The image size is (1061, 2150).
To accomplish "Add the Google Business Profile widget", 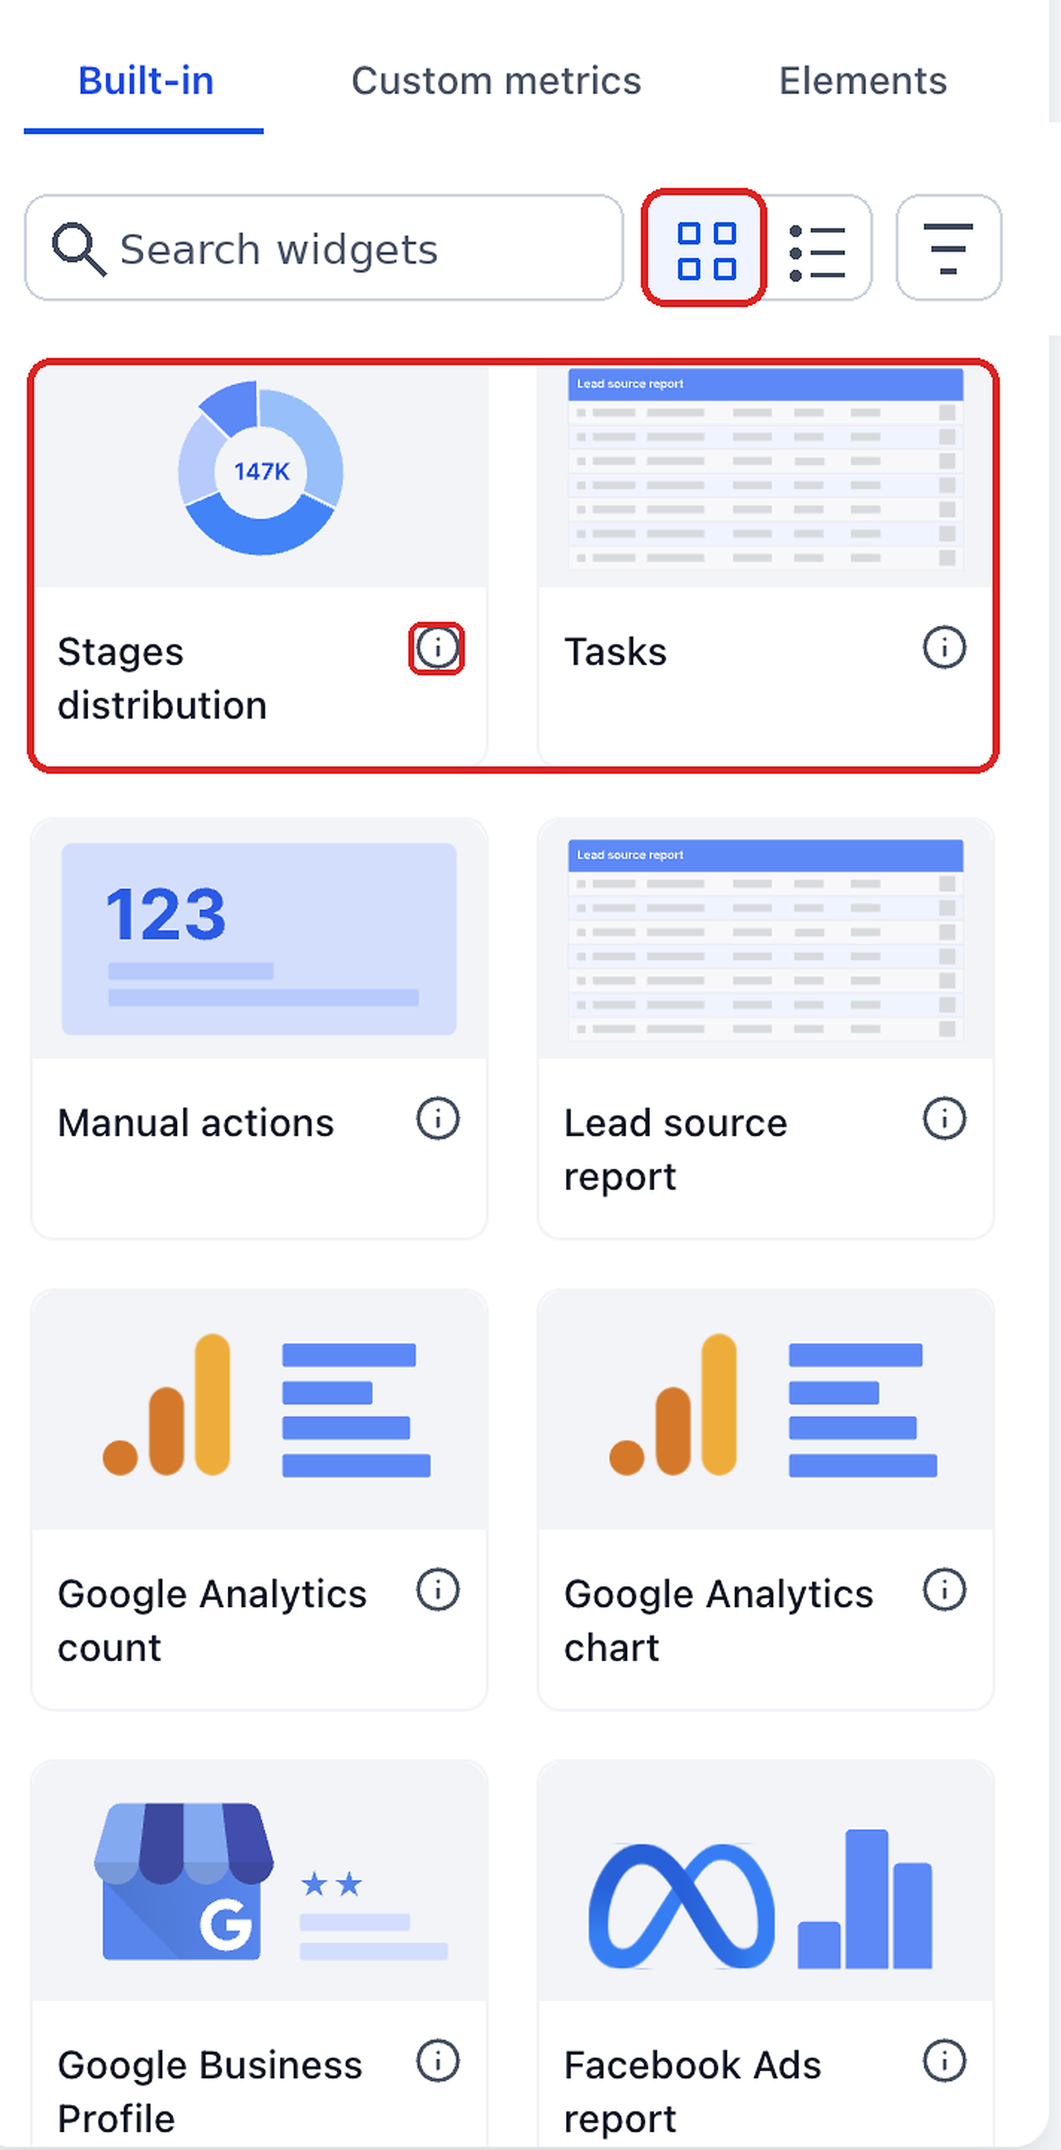I will point(259,1953).
